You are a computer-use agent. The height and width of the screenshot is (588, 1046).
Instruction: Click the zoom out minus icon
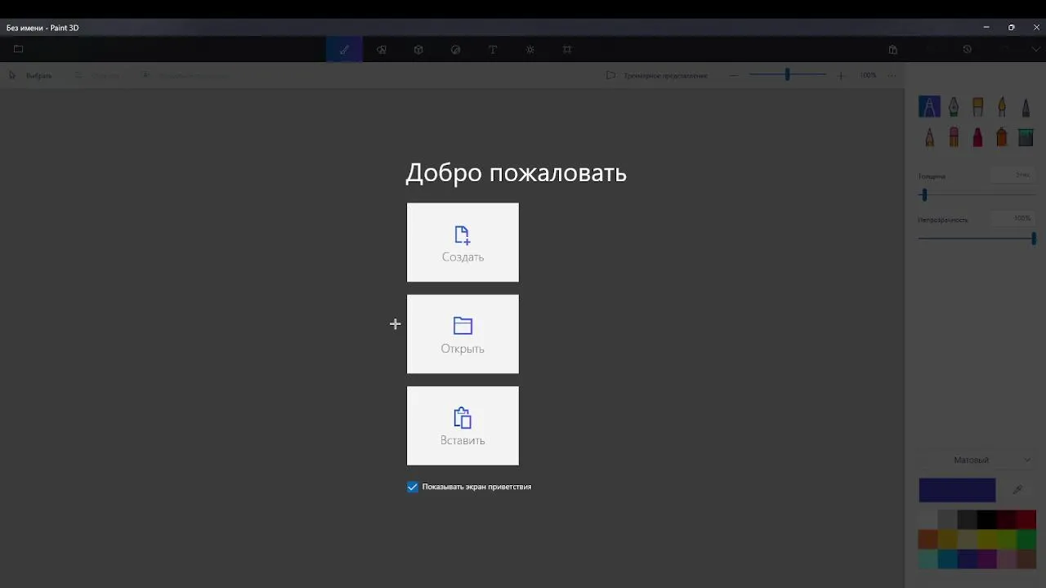pyautogui.click(x=733, y=75)
